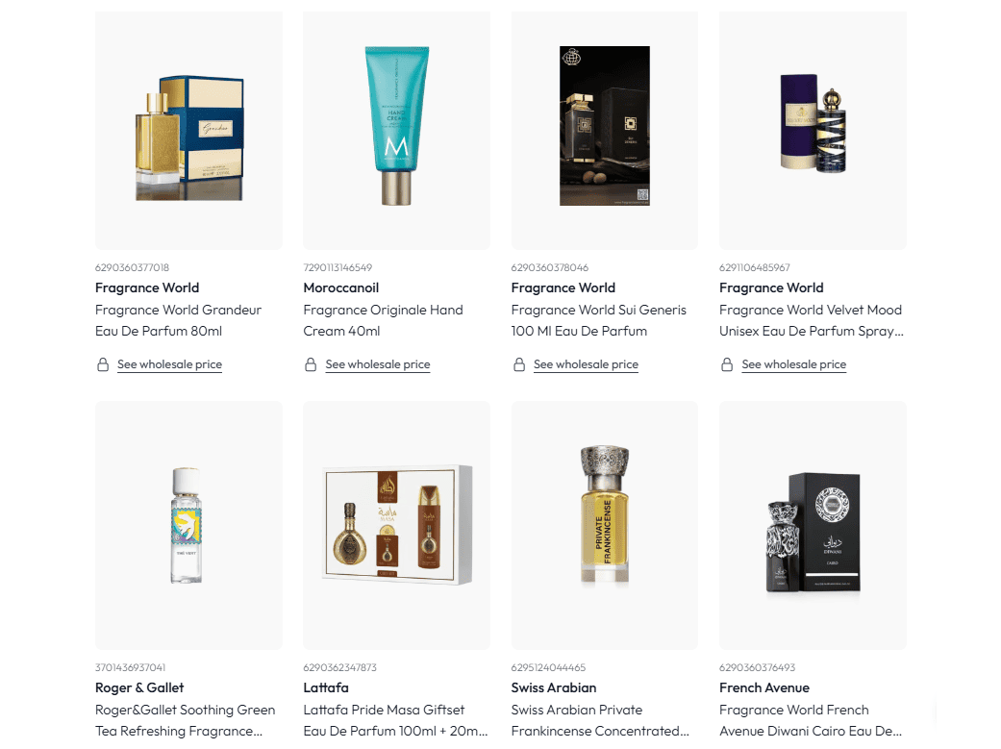Viewport: 1001px width, 749px height.
Task: See wholesale price for Grandeur Eau De Parfum
Action: pyautogui.click(x=170, y=364)
